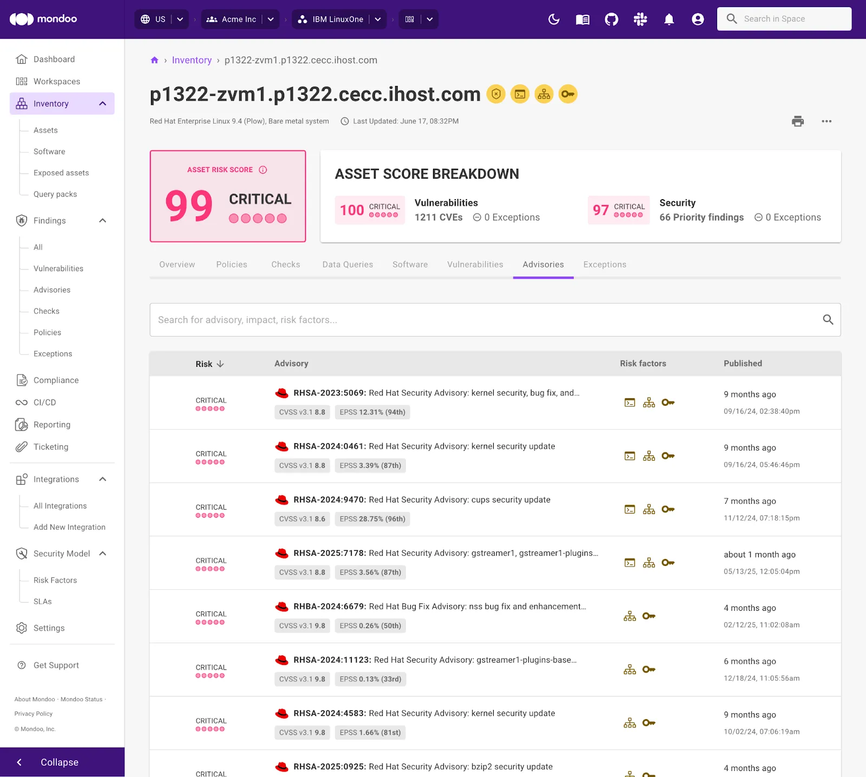The width and height of the screenshot is (866, 777).
Task: Open Query packs in sidebar
Action: [x=55, y=194]
